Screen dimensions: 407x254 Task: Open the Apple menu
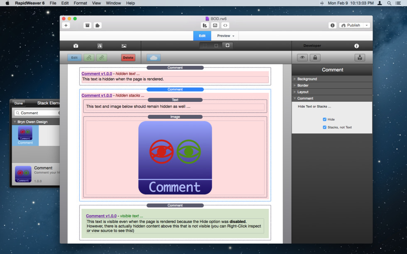click(x=7, y=3)
